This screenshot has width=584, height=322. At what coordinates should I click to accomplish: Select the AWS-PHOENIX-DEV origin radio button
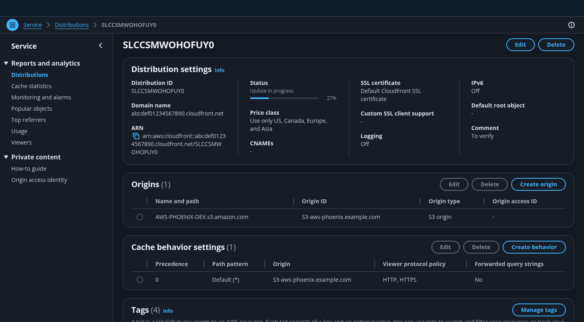[x=140, y=217]
